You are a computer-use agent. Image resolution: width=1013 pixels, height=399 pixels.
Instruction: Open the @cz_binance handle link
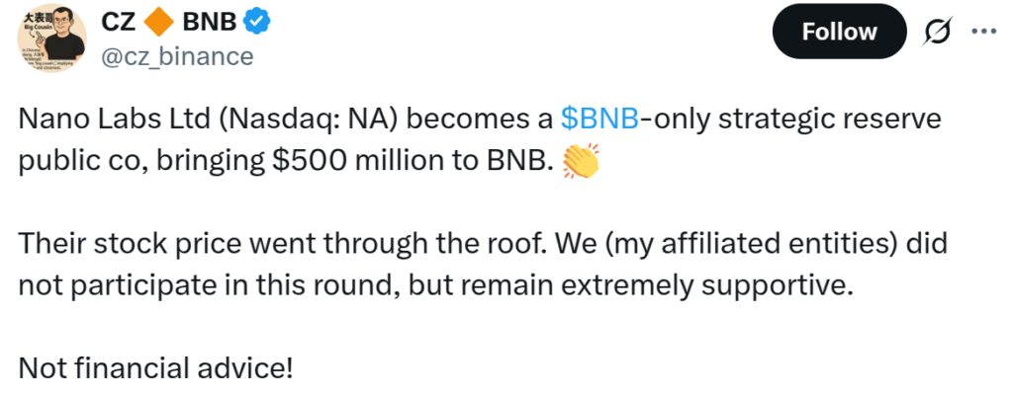tap(177, 55)
